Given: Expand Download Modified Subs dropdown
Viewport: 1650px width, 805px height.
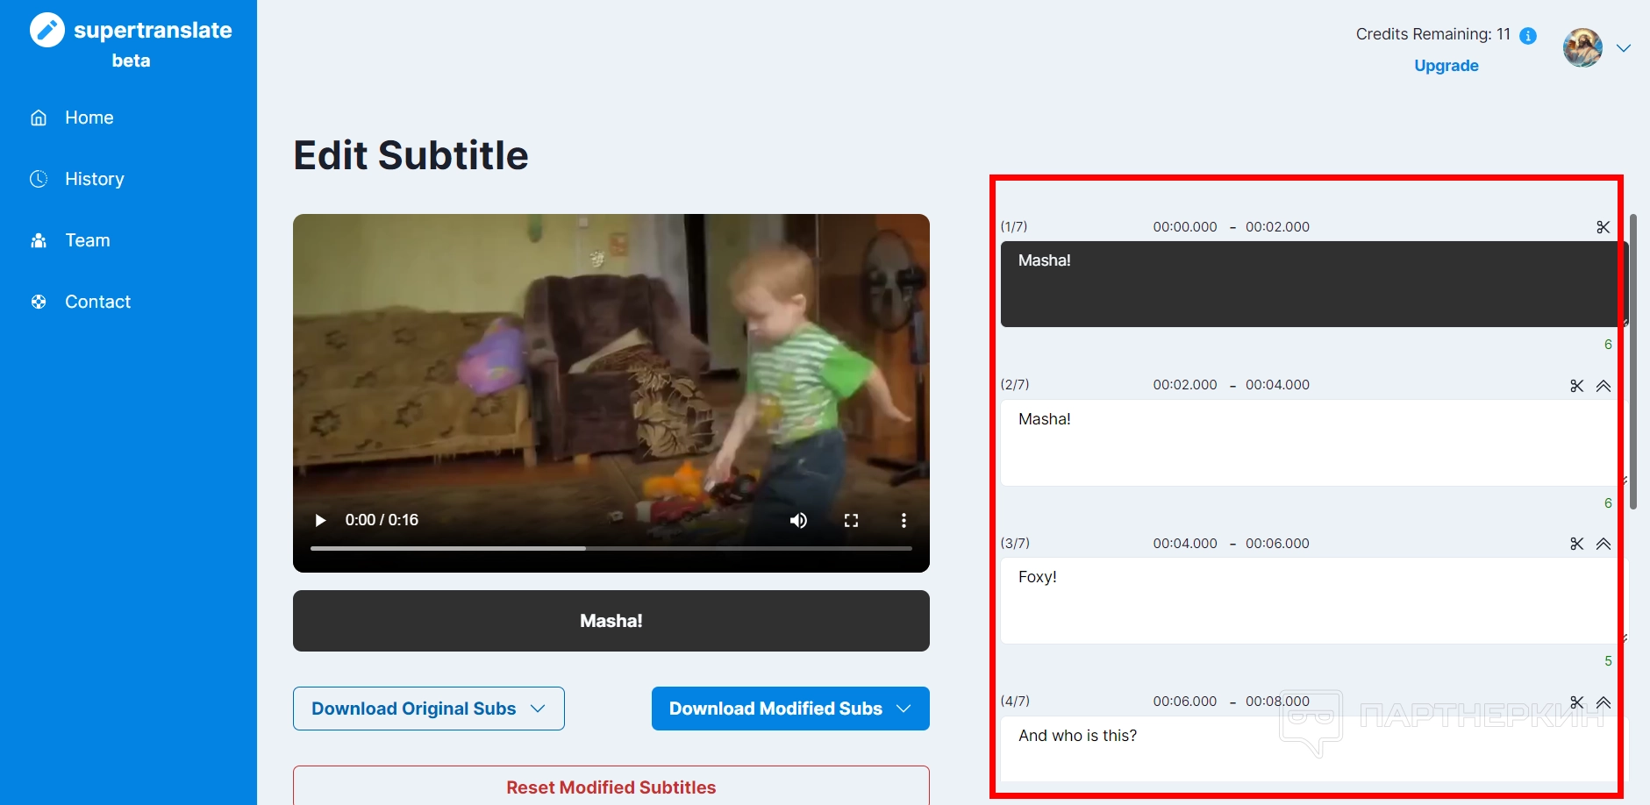Looking at the screenshot, I should pyautogui.click(x=790, y=709).
